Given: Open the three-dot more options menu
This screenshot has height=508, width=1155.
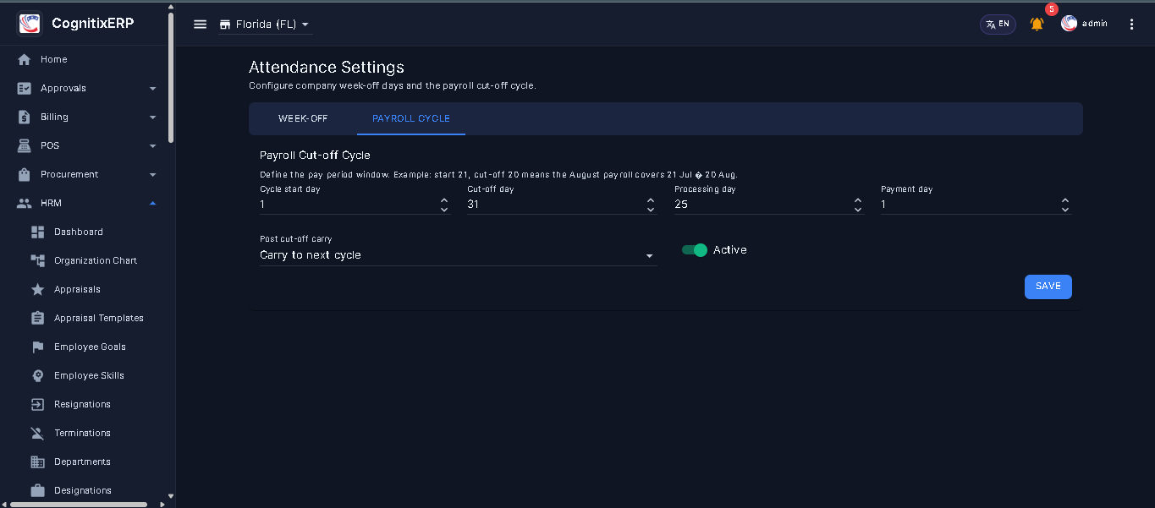Looking at the screenshot, I should [x=1132, y=25].
